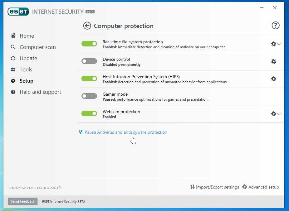Disable Real-time file system protection toggle
Screen dimensions: 289x211
pos(89,44)
